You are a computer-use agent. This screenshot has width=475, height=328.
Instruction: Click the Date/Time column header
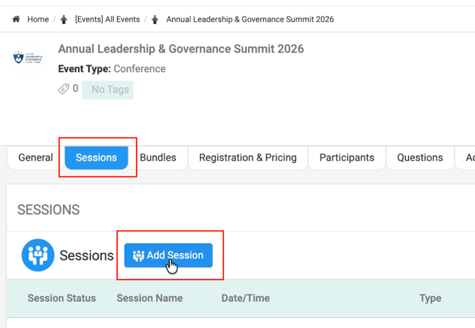coord(245,298)
